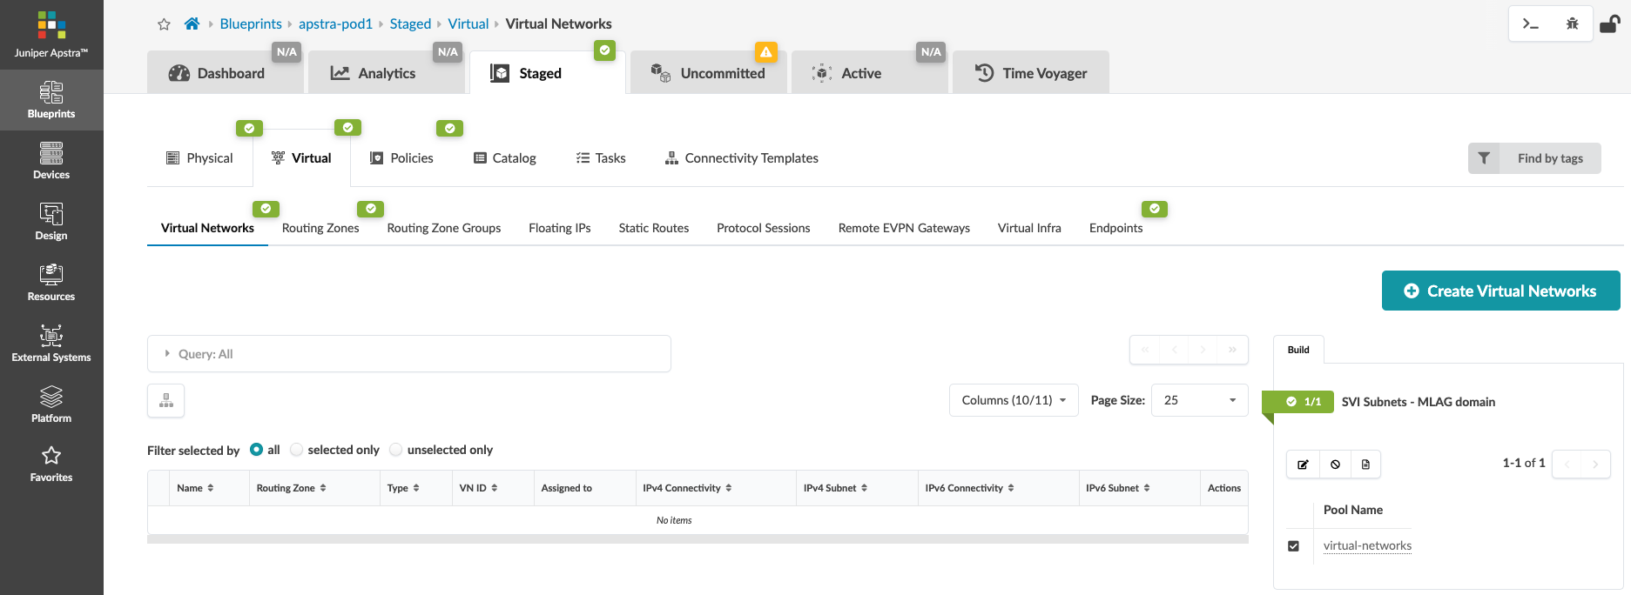Image resolution: width=1631 pixels, height=595 pixels.
Task: Go to home via house icon
Action: [192, 23]
